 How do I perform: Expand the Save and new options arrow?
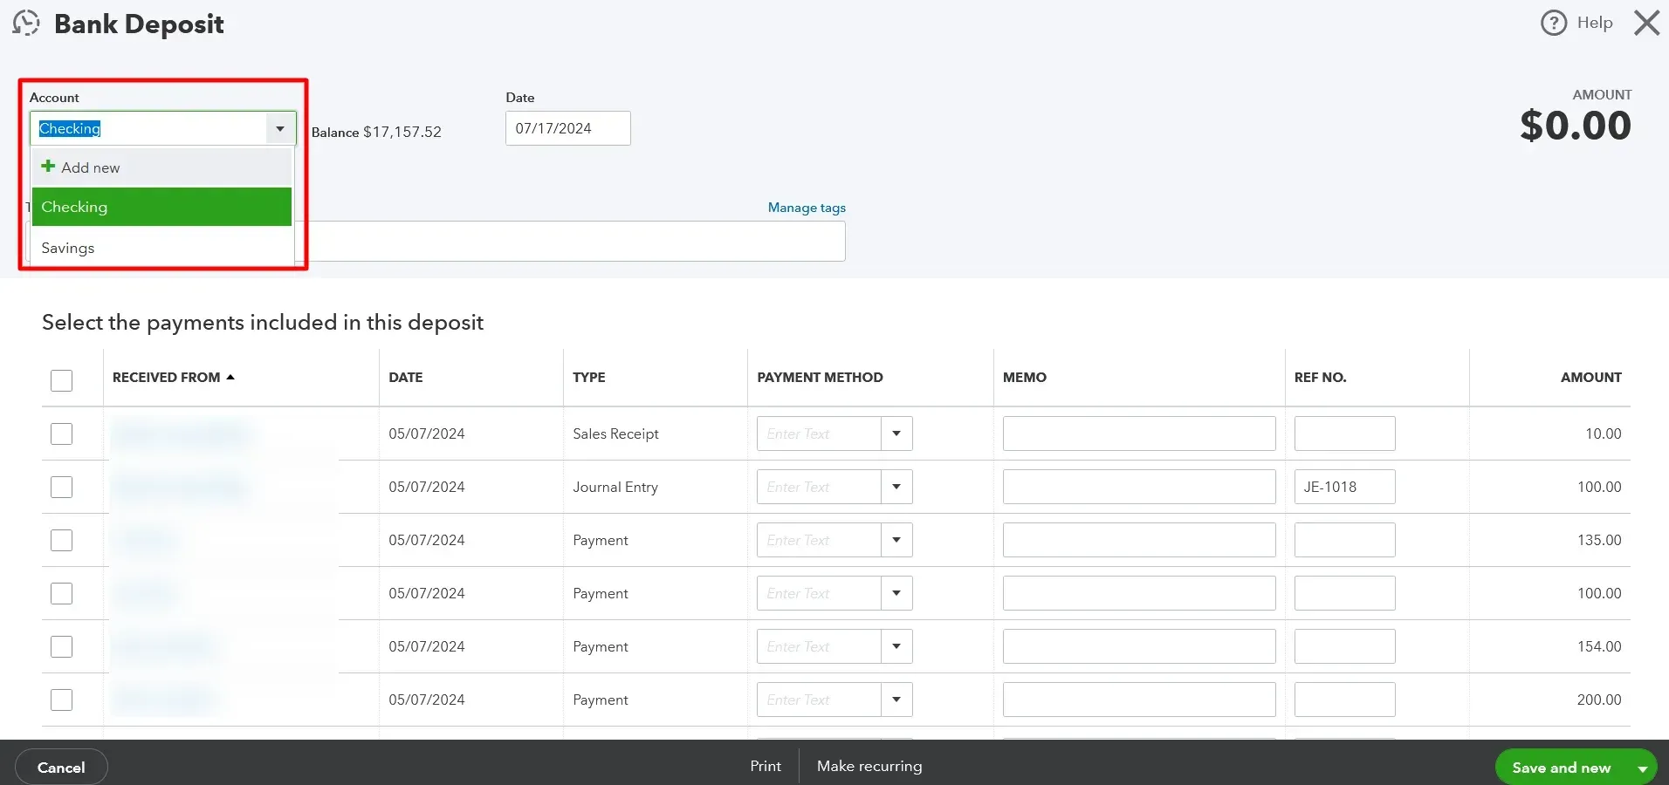[x=1643, y=767]
